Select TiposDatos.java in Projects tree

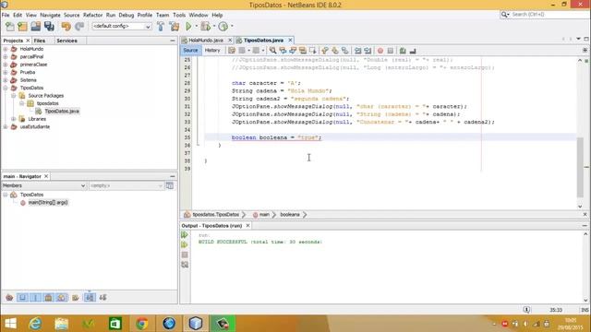click(x=62, y=111)
